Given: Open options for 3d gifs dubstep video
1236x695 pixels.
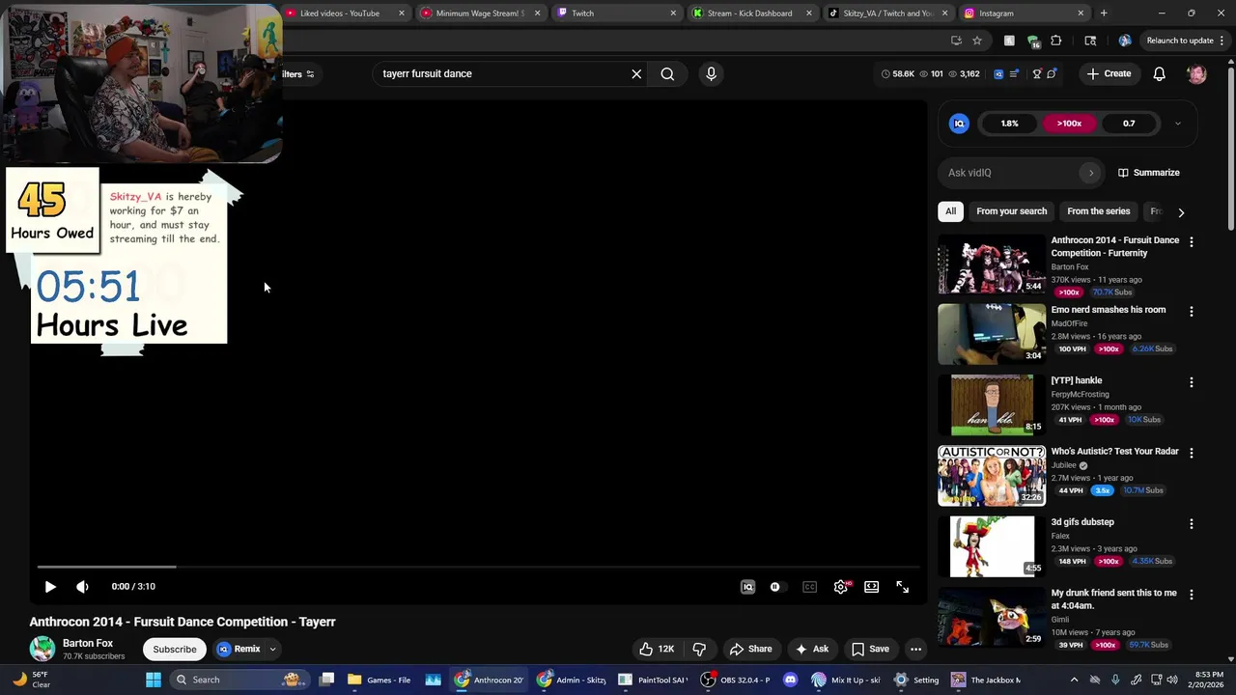Looking at the screenshot, I should coord(1191,523).
